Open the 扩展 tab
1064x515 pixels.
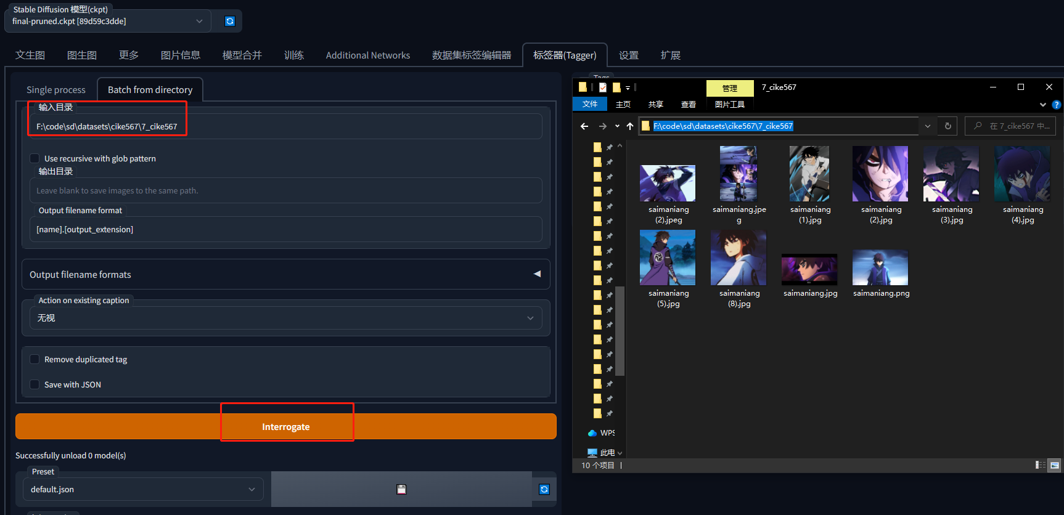(671, 55)
